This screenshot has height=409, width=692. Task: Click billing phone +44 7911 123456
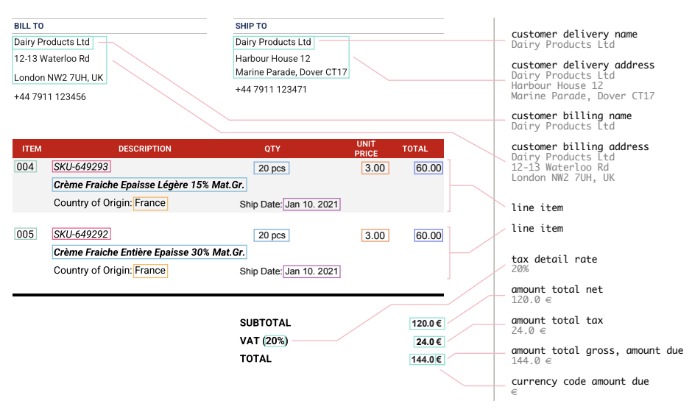[x=50, y=96]
